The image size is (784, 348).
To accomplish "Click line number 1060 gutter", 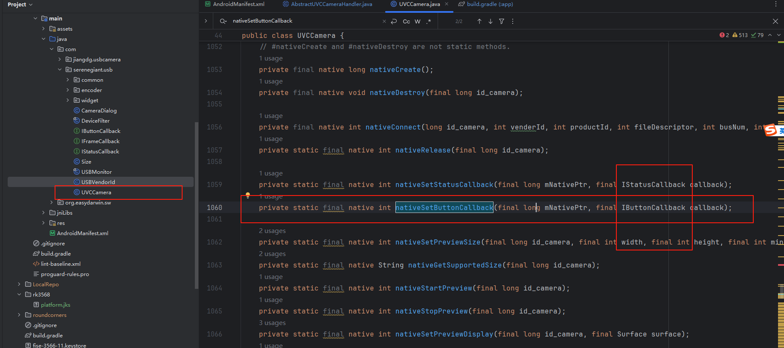I will click(x=214, y=208).
